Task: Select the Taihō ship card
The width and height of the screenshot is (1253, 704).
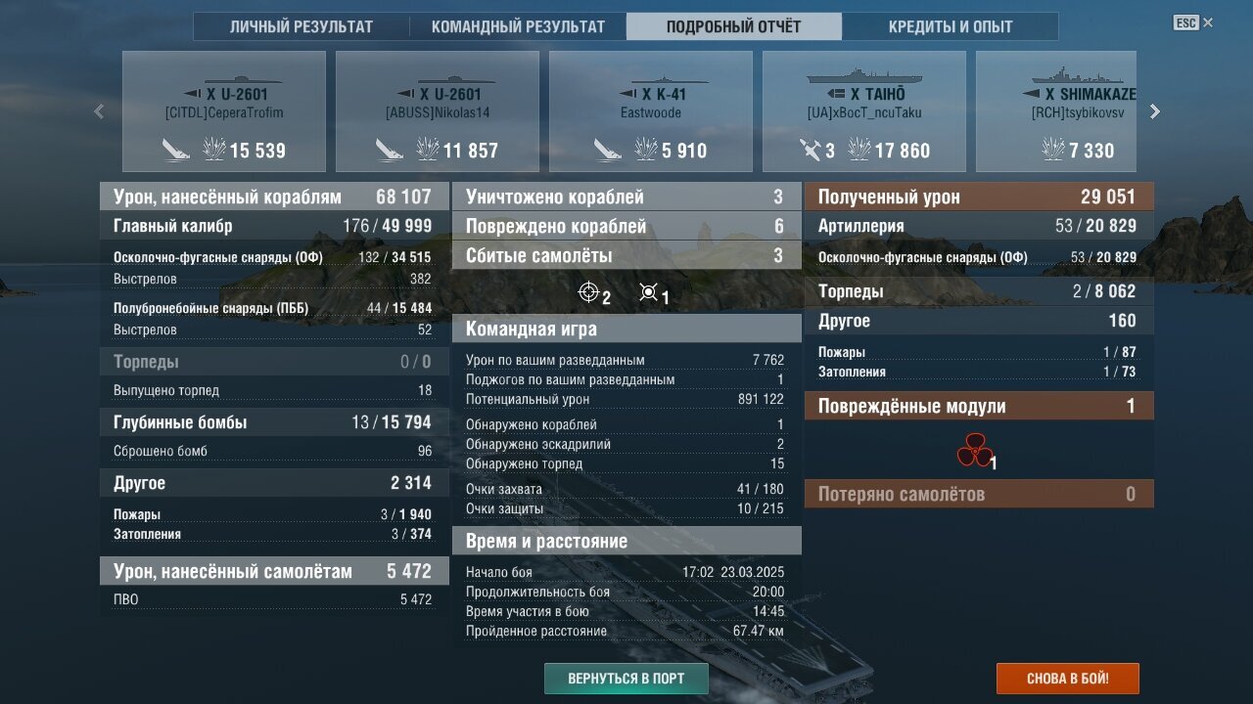Action: [x=864, y=111]
